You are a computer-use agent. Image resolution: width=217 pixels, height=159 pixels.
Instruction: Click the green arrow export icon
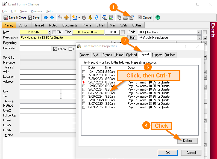click(111, 17)
